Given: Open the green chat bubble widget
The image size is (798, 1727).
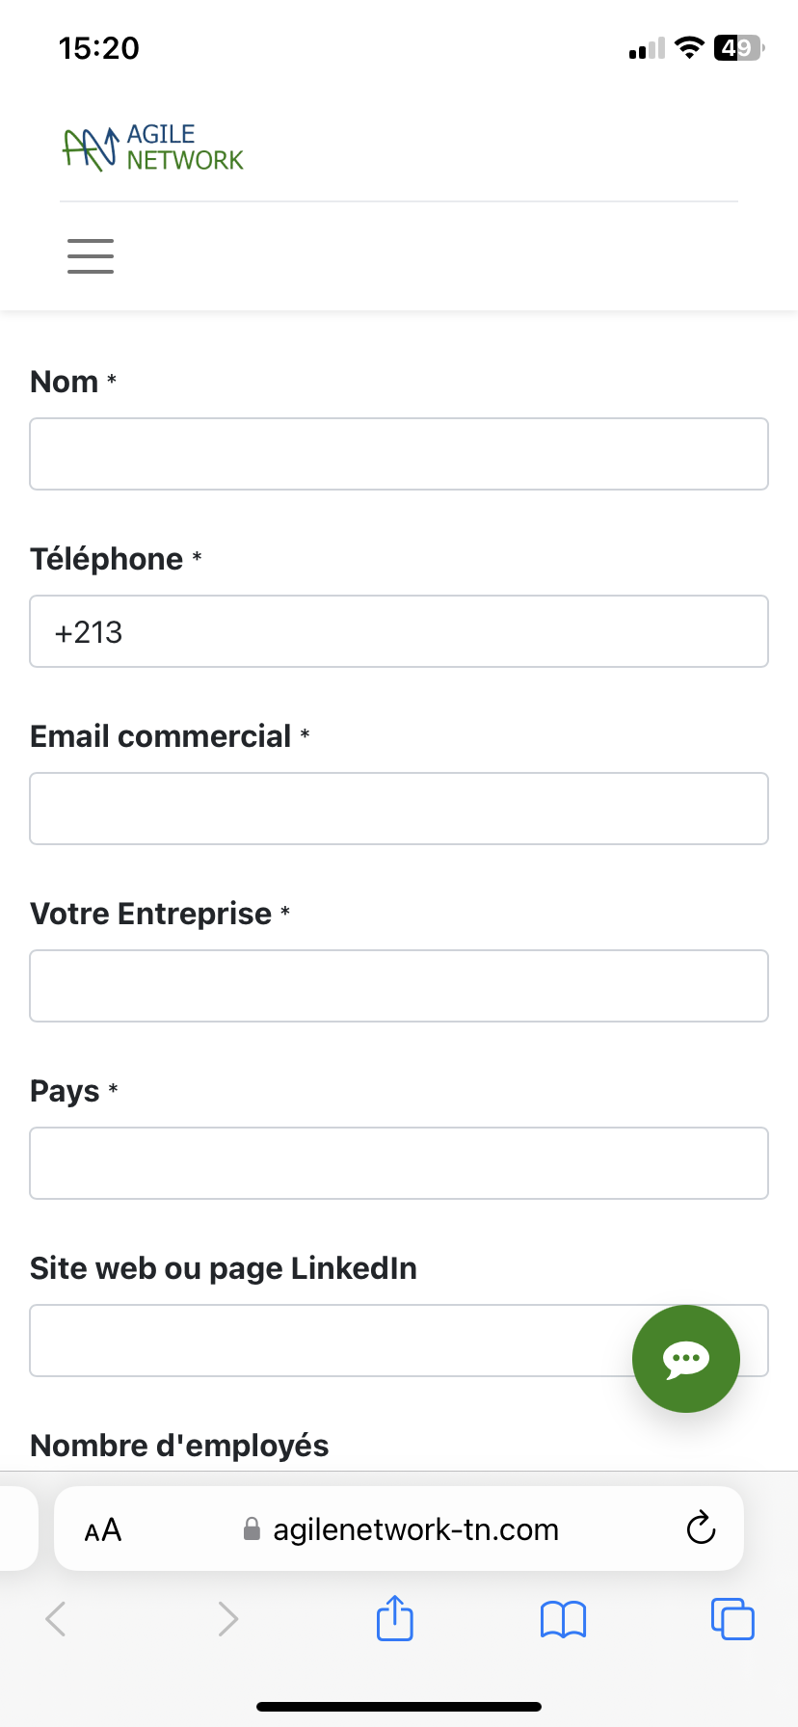Looking at the screenshot, I should (685, 1359).
